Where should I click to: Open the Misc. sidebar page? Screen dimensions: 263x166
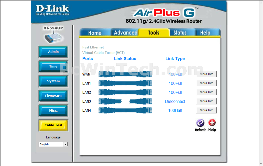pyautogui.click(x=53, y=111)
